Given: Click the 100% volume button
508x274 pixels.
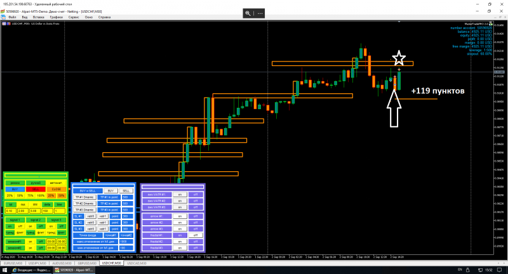Looking at the screenshot, I should (41, 195).
